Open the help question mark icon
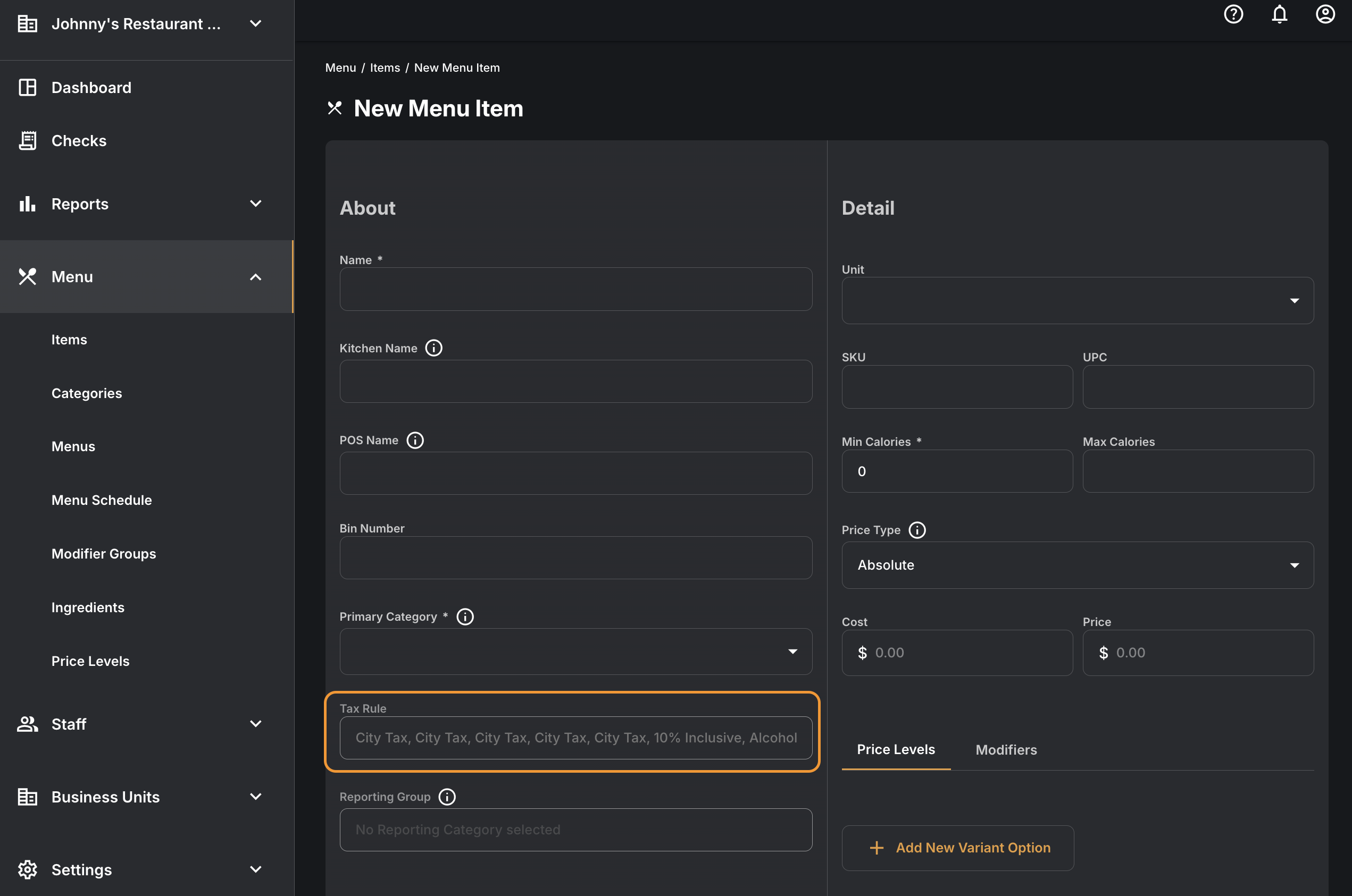Screen dimensions: 1352x896 tap(1233, 14)
